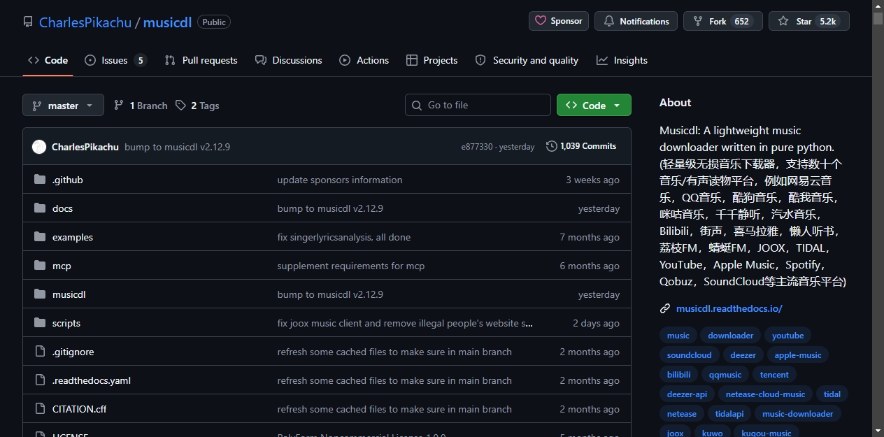
Task: View 1,039 Commits history
Action: (x=581, y=146)
